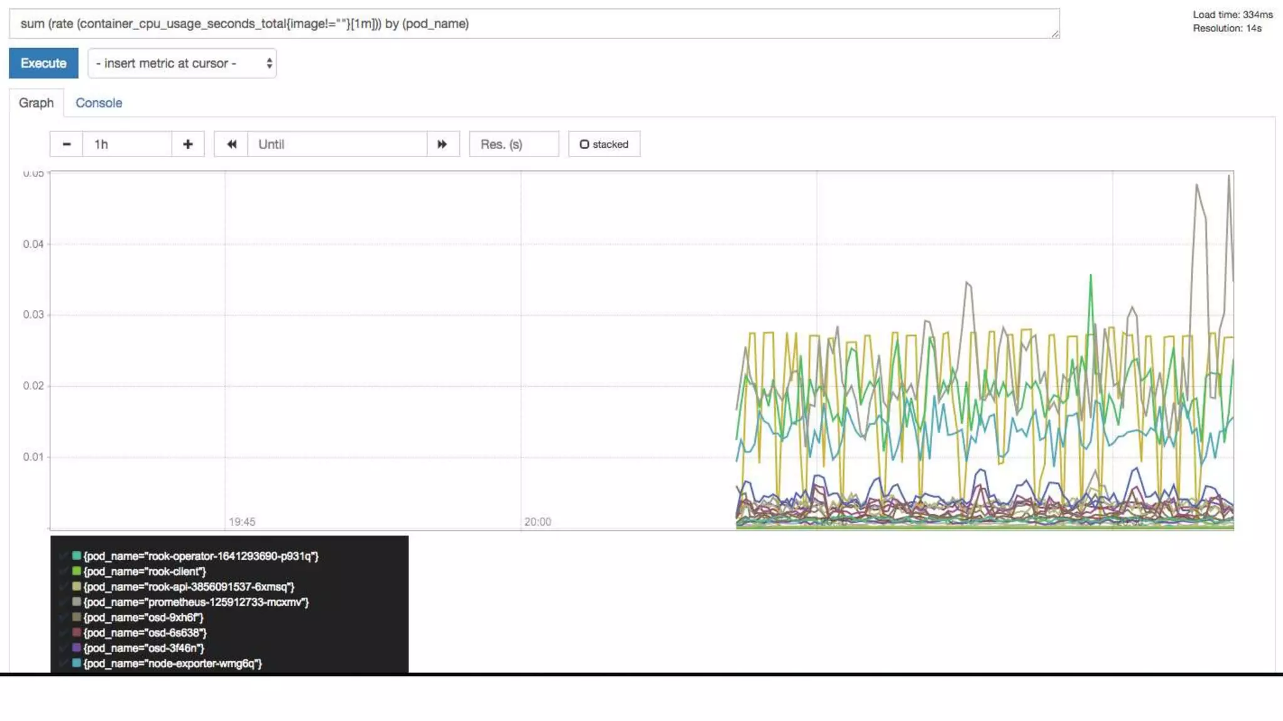1283x721 pixels.
Task: Click the rook-operator legend color swatch
Action: point(76,556)
